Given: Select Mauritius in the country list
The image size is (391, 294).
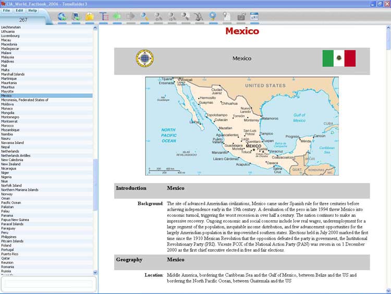Looking at the screenshot, I should tap(8, 87).
